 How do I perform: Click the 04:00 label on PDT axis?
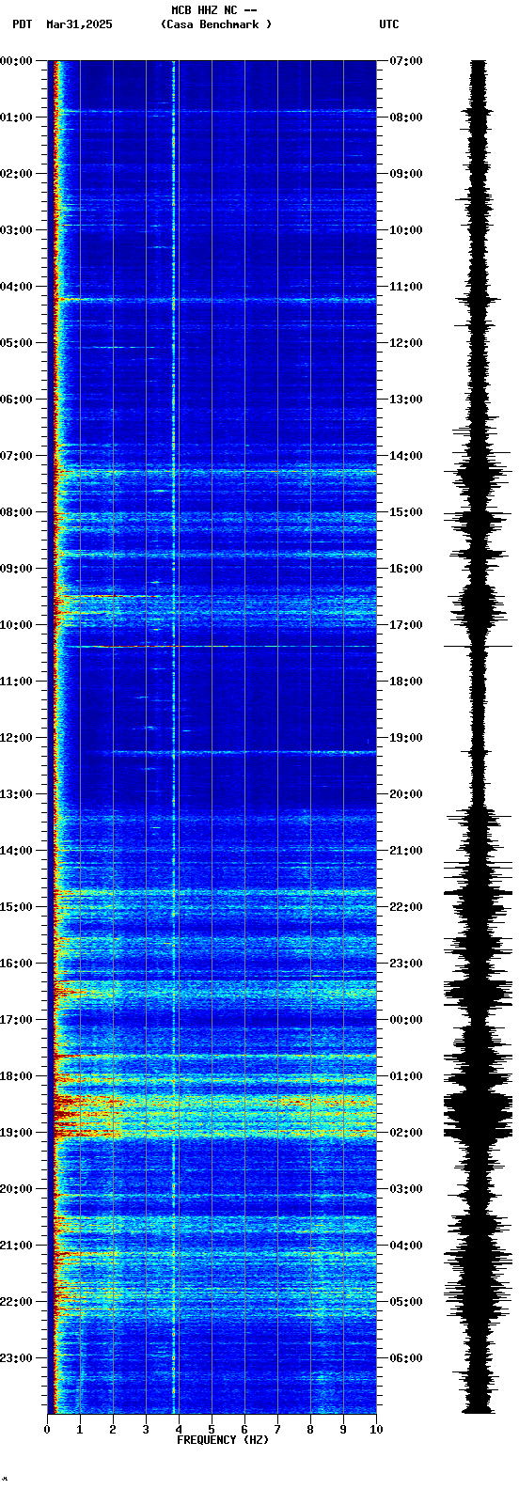pos(16,287)
